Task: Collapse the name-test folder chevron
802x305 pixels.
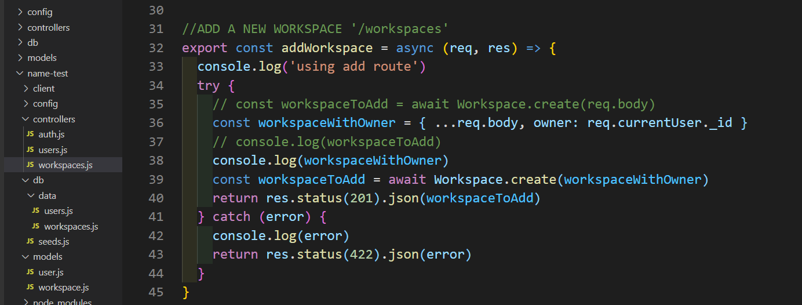Action: tap(20, 74)
